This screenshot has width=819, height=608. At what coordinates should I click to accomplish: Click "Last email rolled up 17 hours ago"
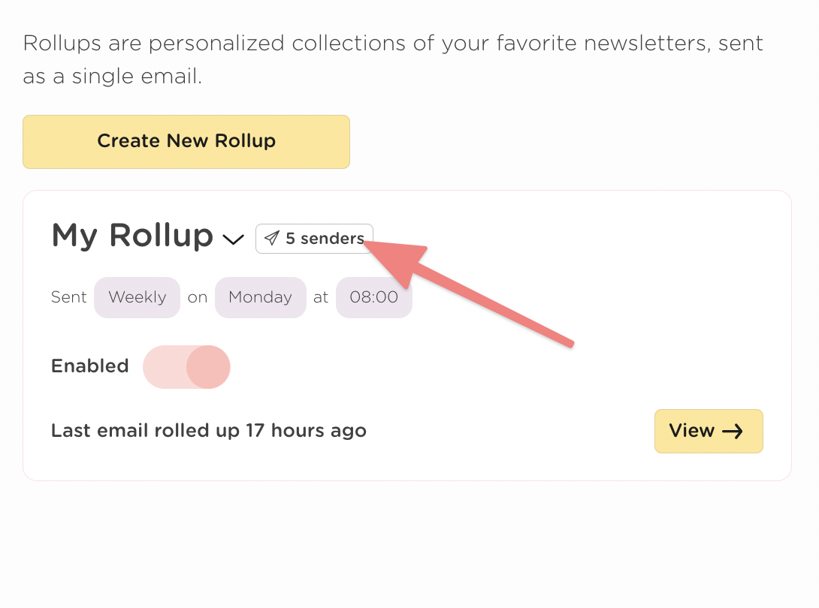pos(208,430)
